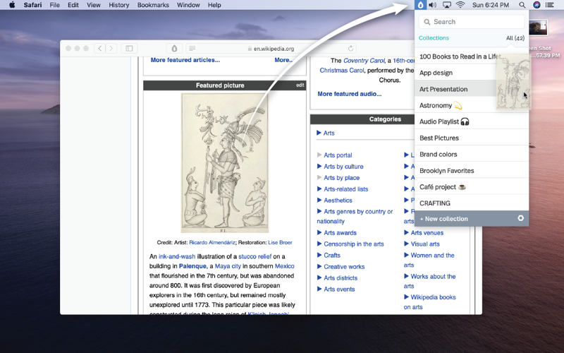The width and height of the screenshot is (564, 353).
Task: Select the Brand colors collection
Action: tap(439, 155)
